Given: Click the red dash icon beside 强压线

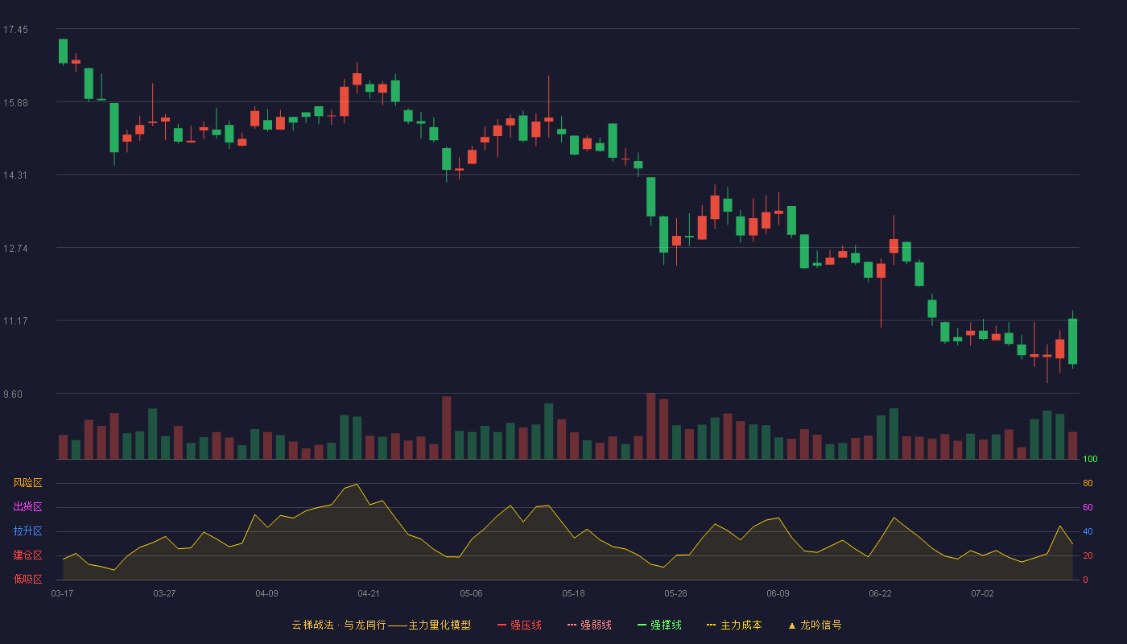Looking at the screenshot, I should pos(502,625).
